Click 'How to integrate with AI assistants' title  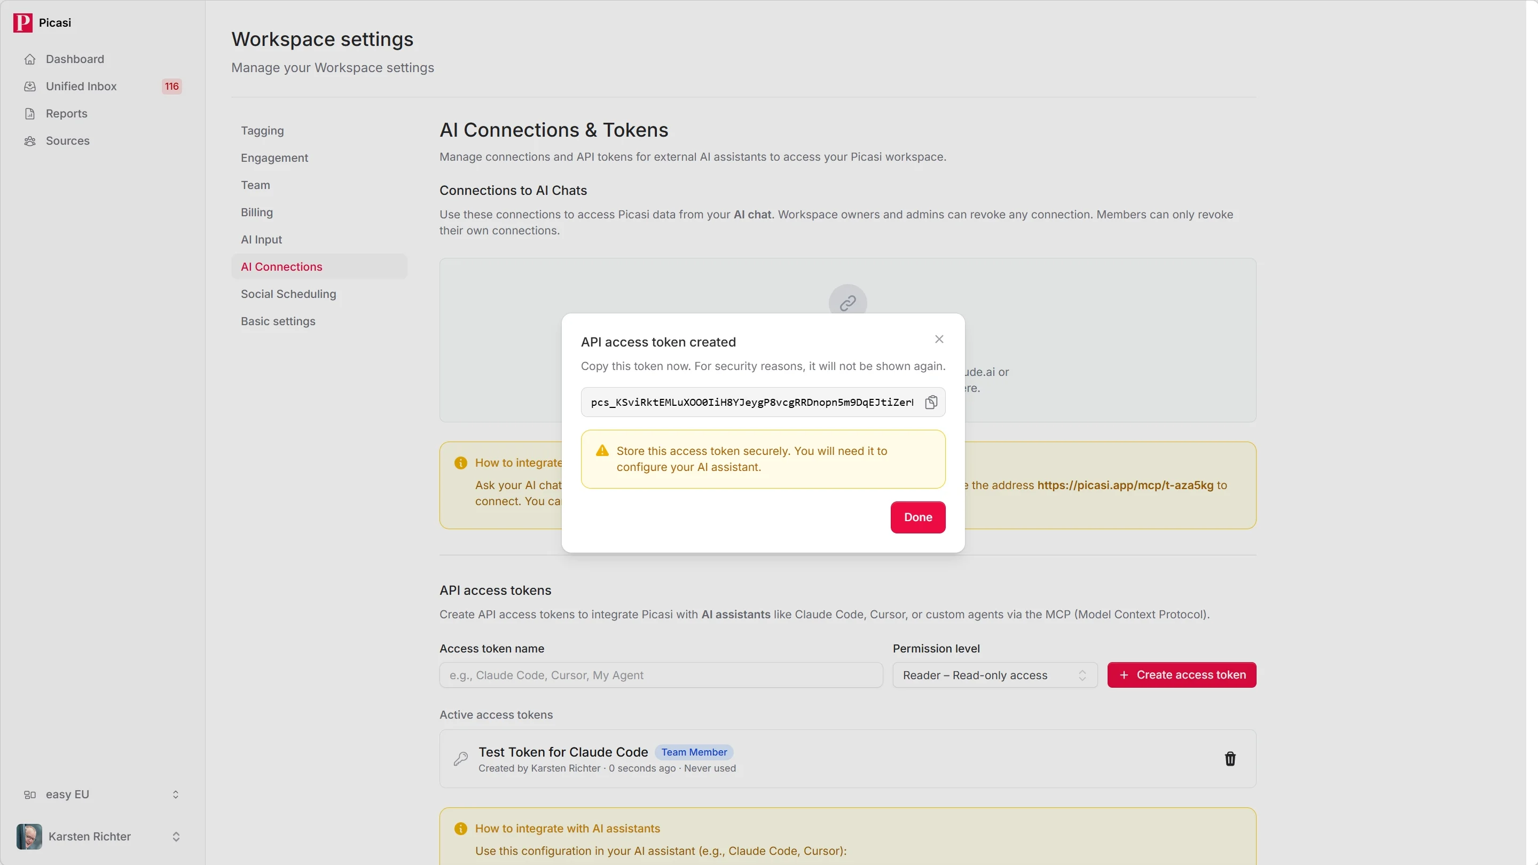click(567, 829)
